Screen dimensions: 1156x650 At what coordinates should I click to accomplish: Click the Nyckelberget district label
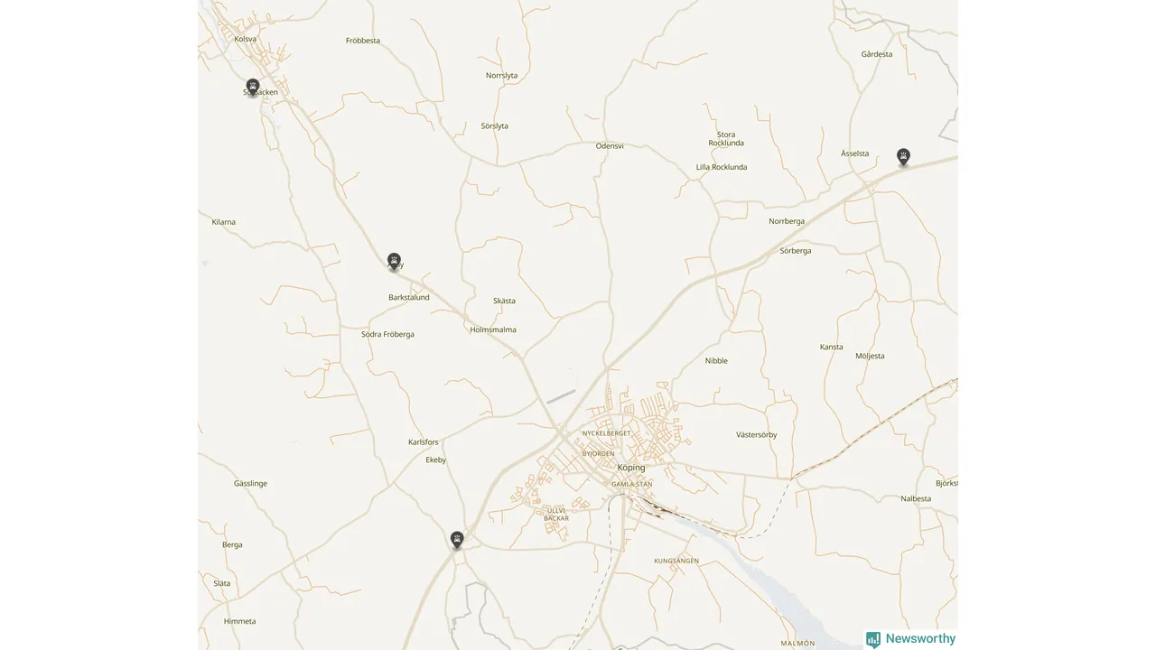click(607, 433)
